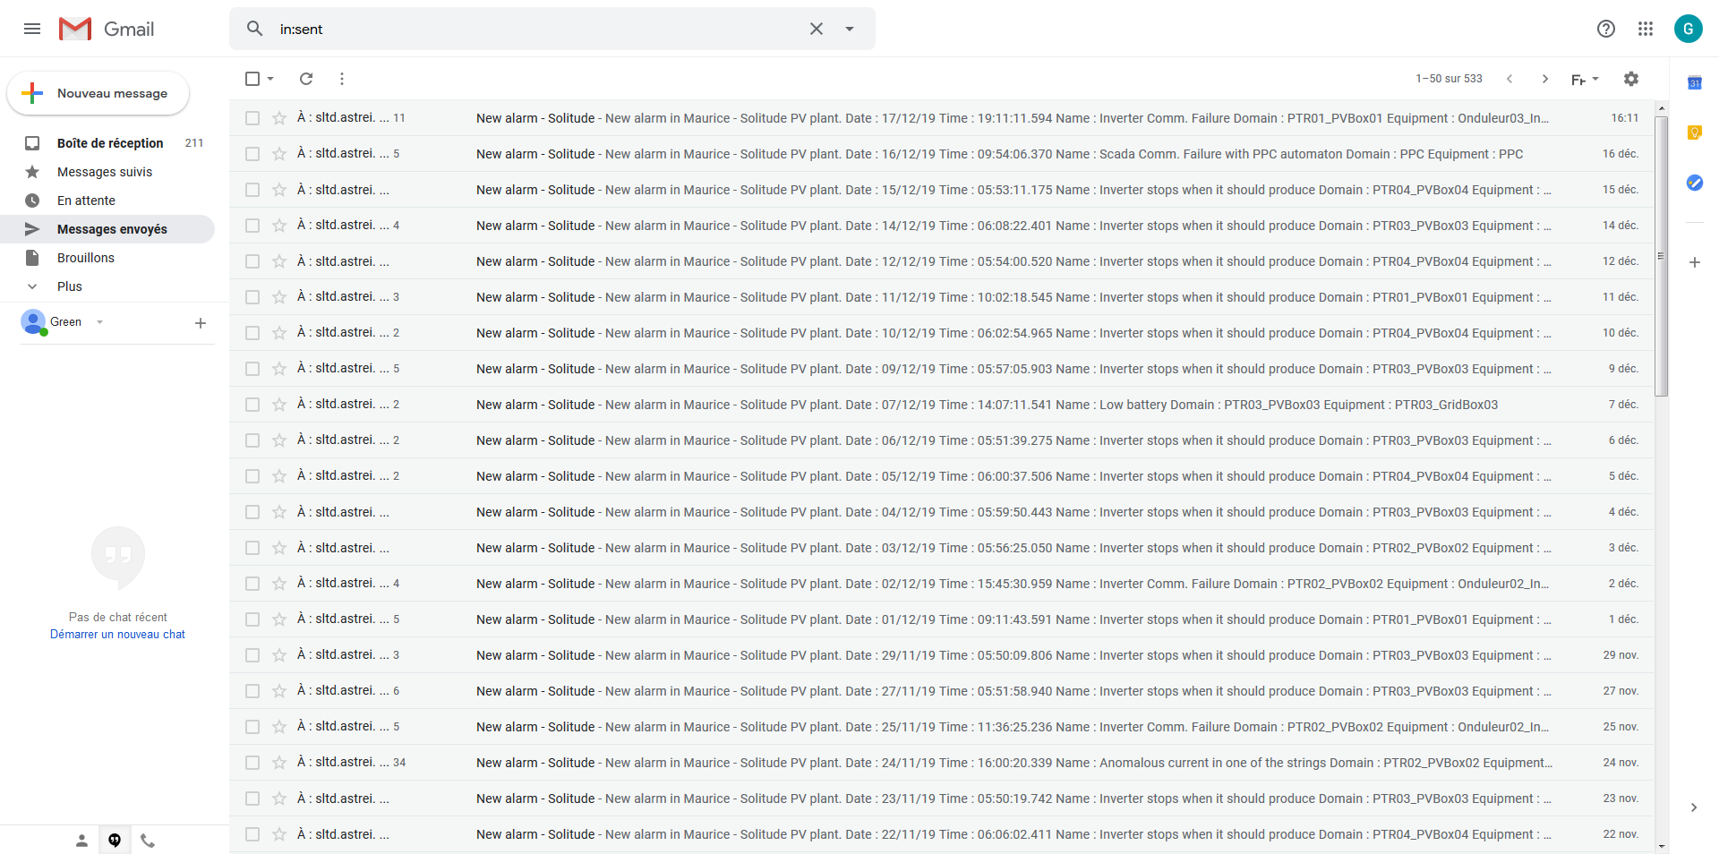Go to the Brouillons folder
Viewport: 1719px width, 854px height.
coord(85,258)
